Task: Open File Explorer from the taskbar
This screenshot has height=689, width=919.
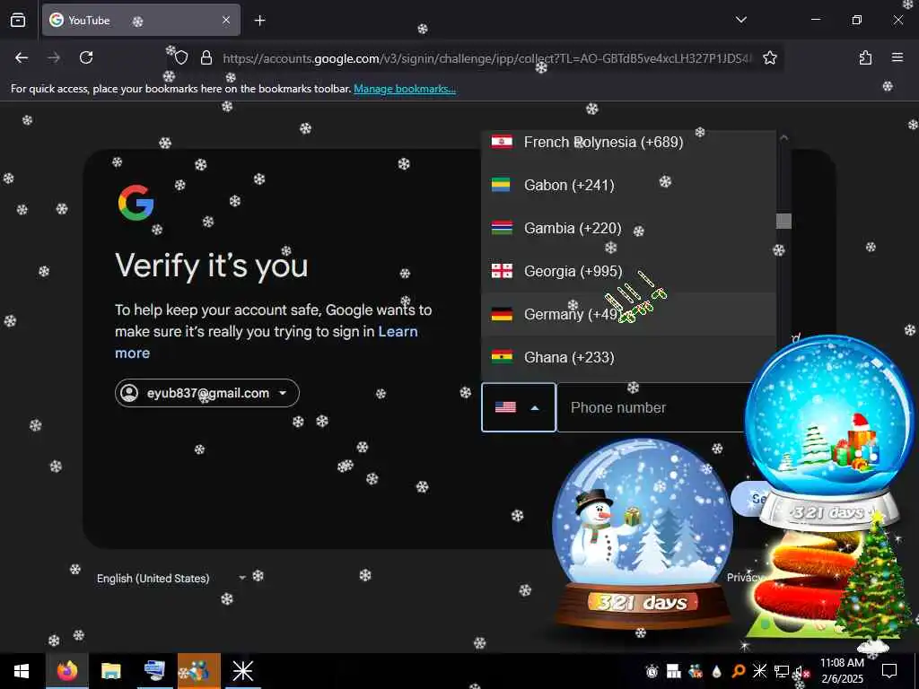Action: pos(110,671)
